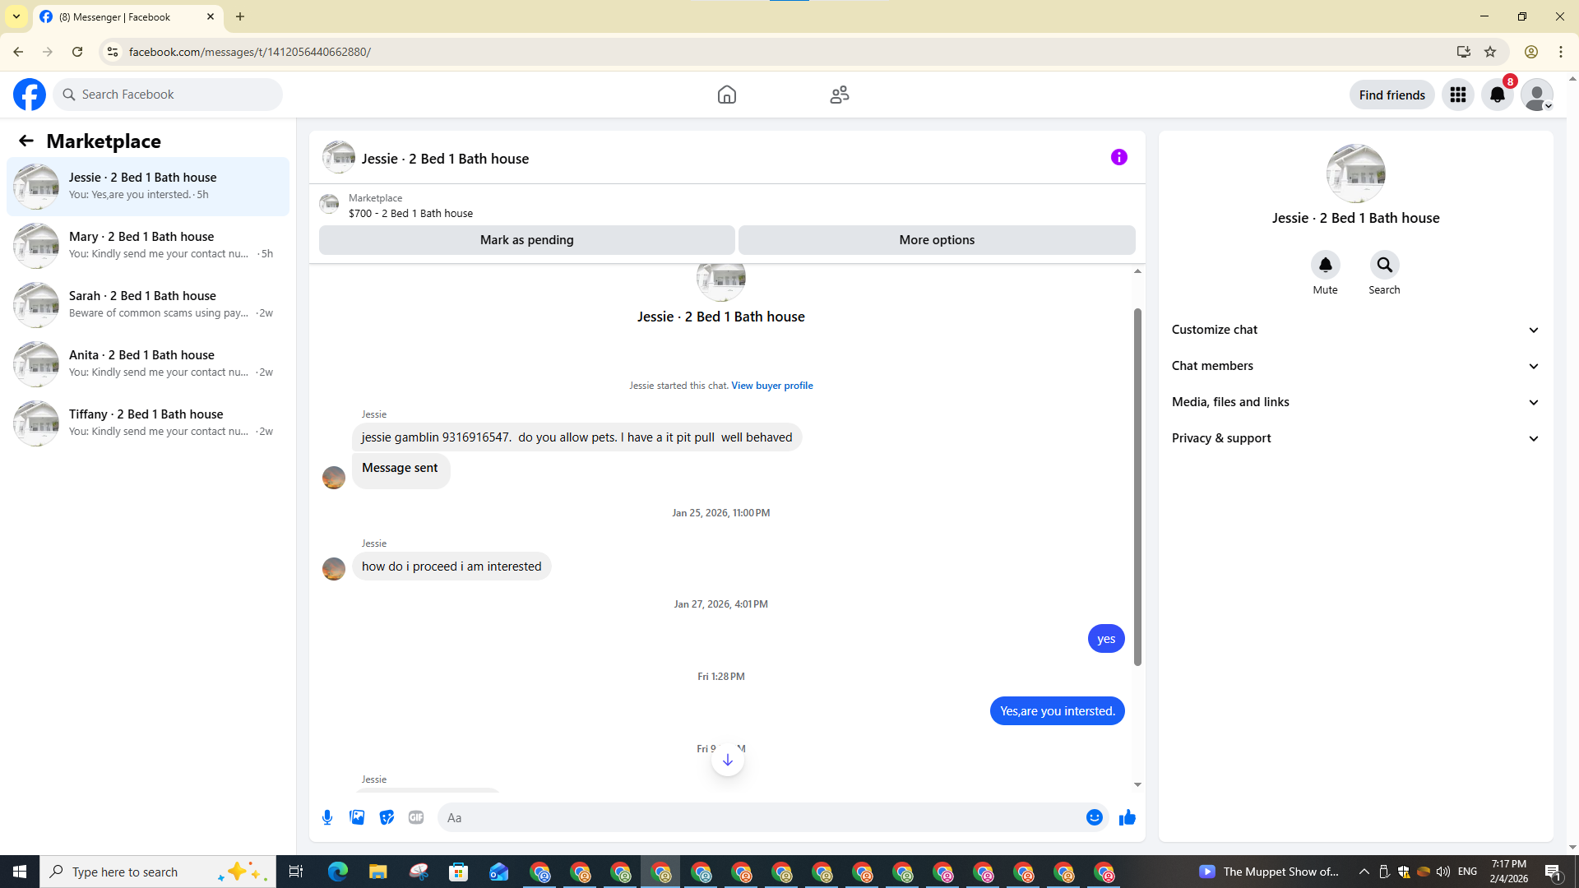Toggle the purple conversation information button
1579x888 pixels.
coord(1118,157)
